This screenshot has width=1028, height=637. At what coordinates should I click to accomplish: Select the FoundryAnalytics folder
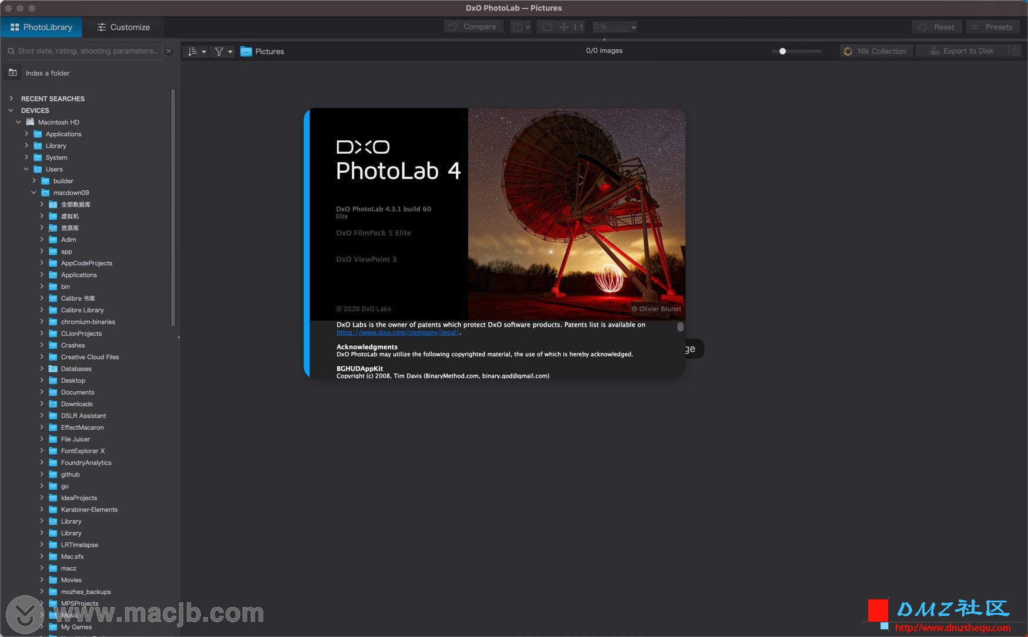click(x=86, y=463)
